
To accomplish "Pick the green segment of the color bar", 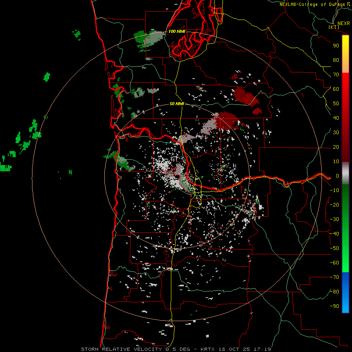I will tap(345, 228).
